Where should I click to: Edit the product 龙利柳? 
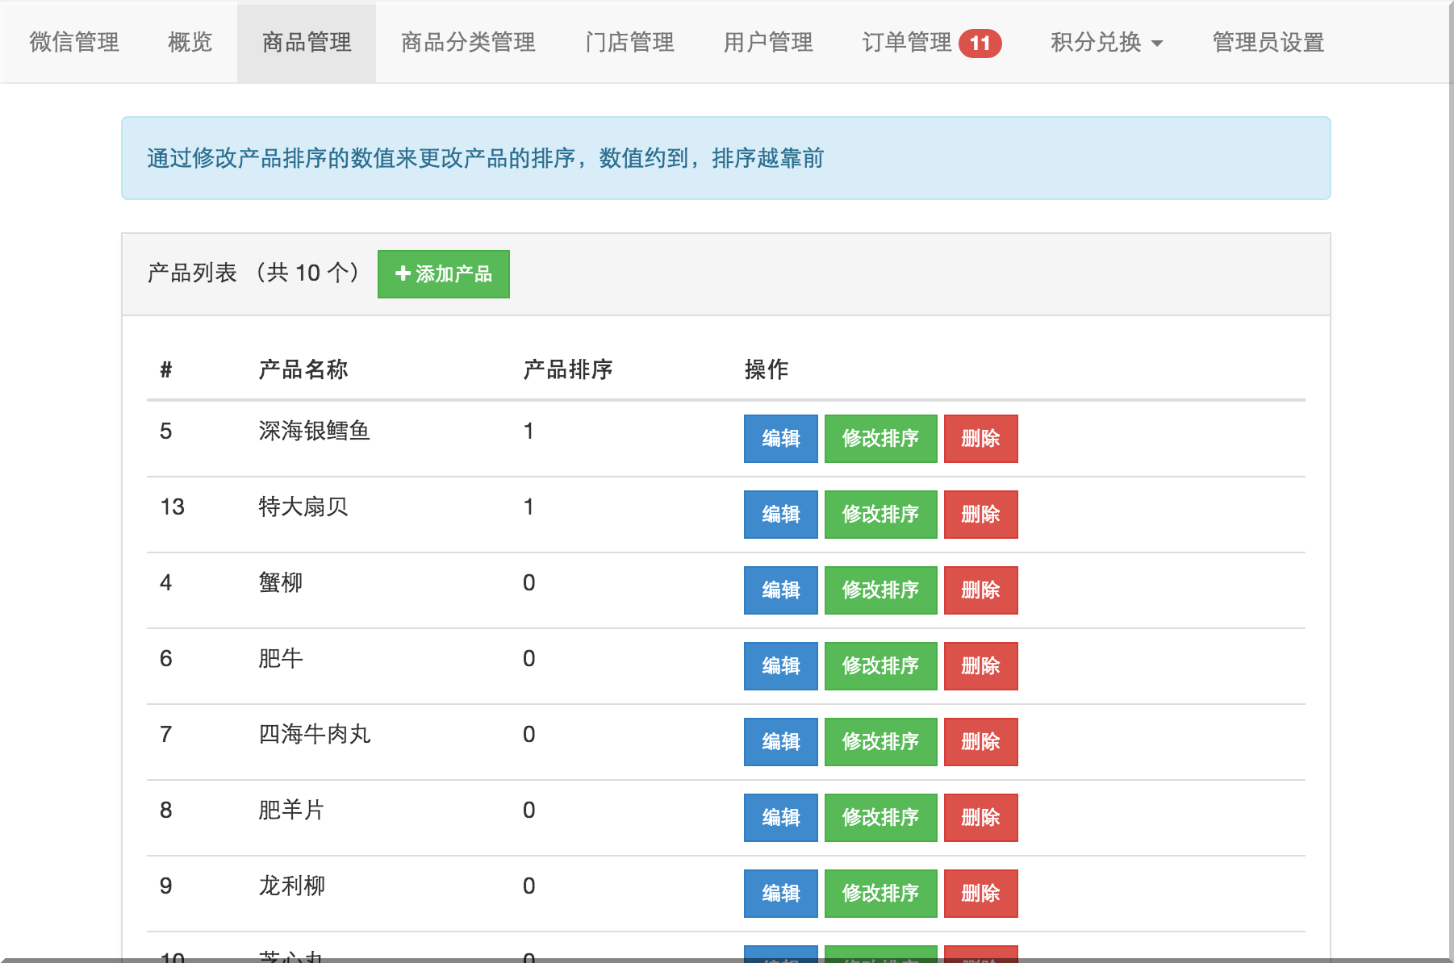[x=779, y=893]
